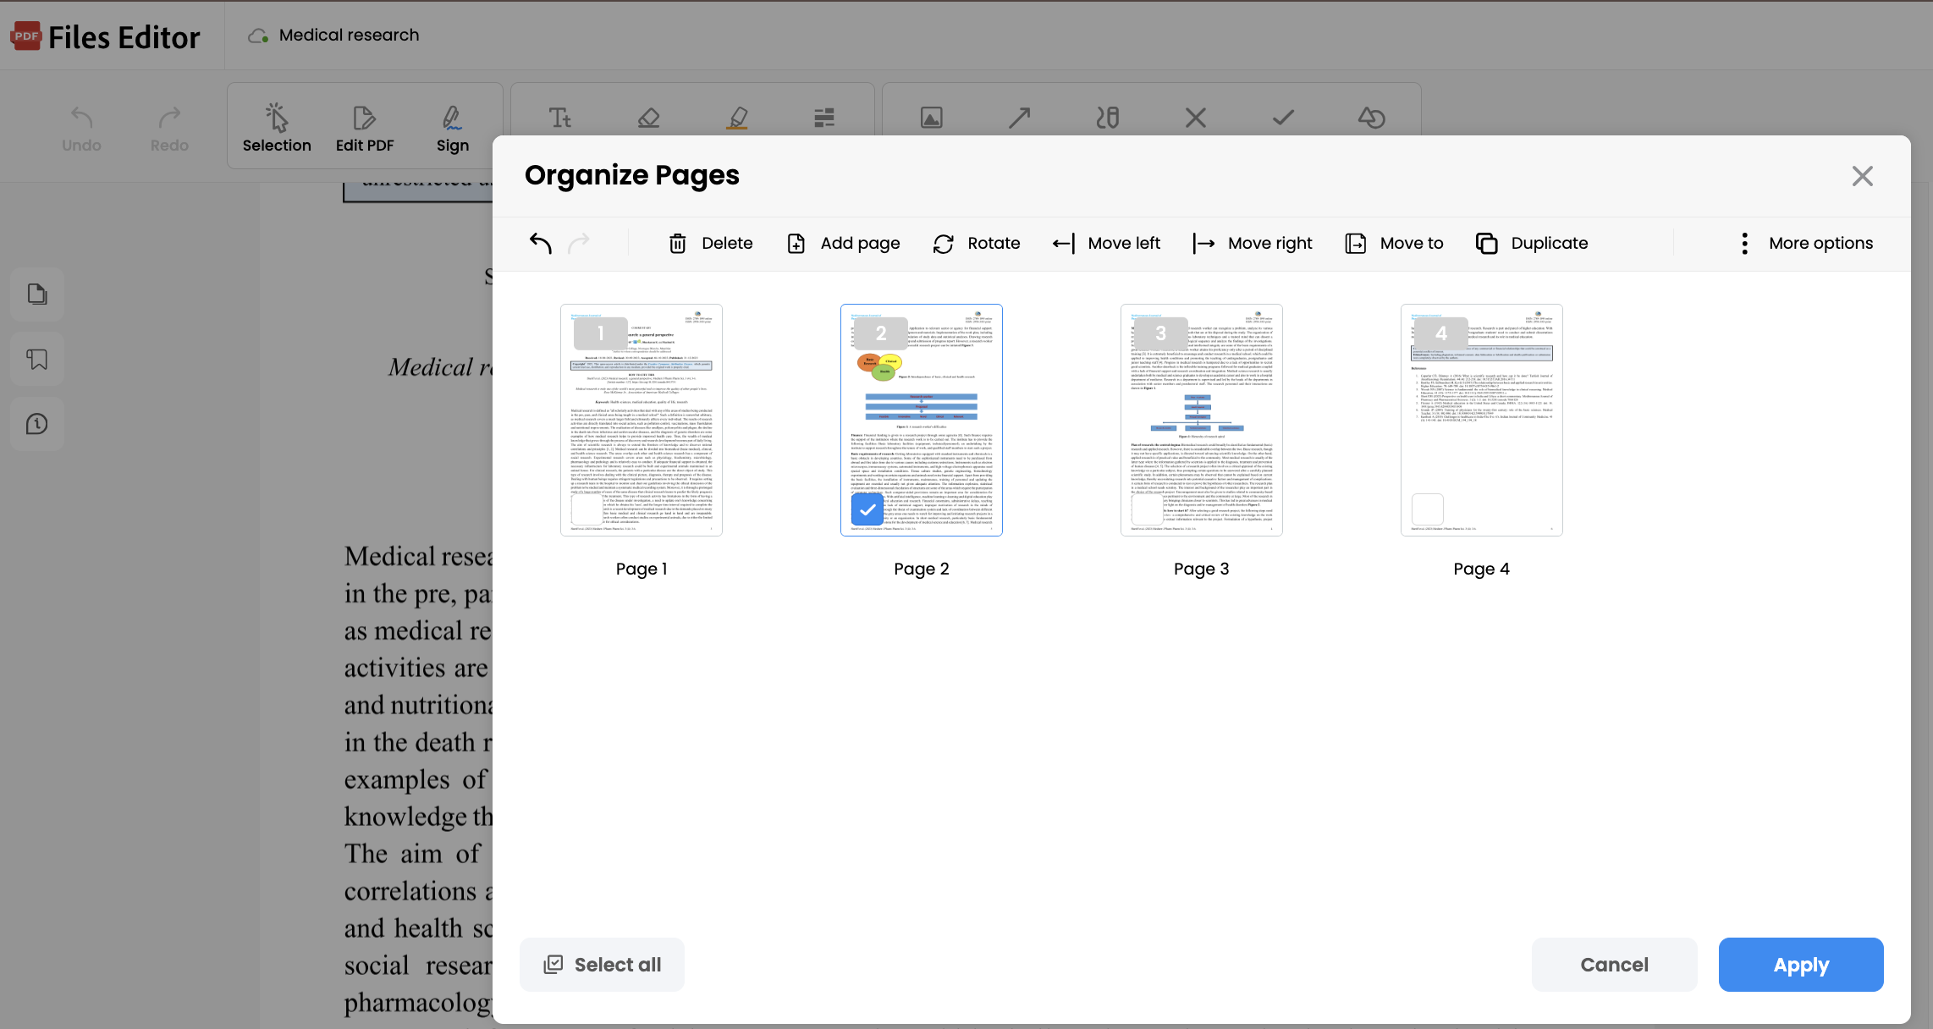Select the highlighter tool icon
This screenshot has height=1029, width=1933.
pyautogui.click(x=737, y=118)
